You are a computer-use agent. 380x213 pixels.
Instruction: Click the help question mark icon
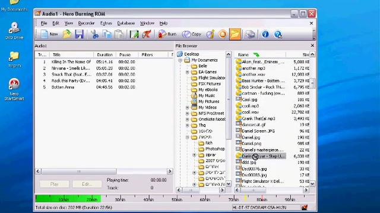pos(278,34)
